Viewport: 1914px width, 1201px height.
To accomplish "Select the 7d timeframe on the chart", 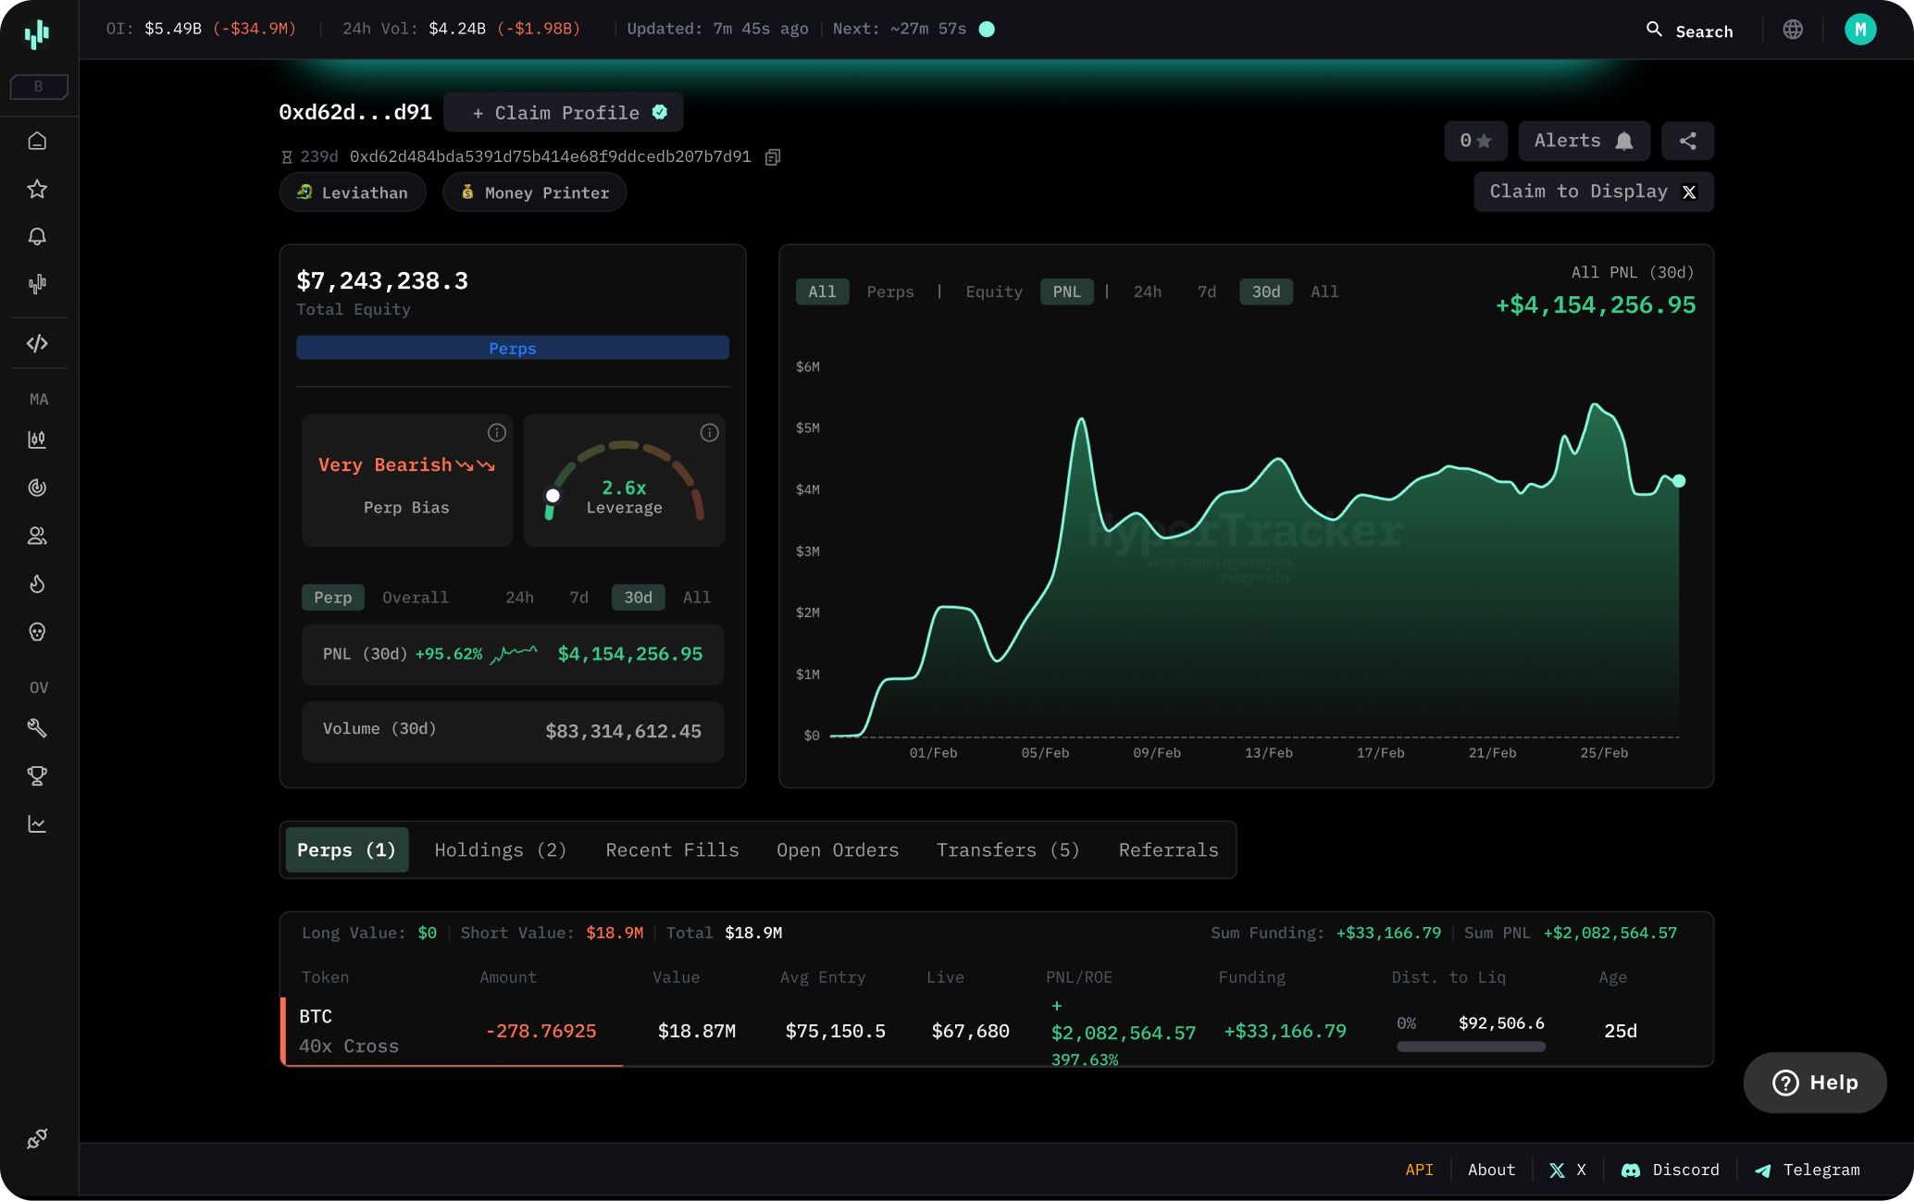I will (x=1206, y=291).
